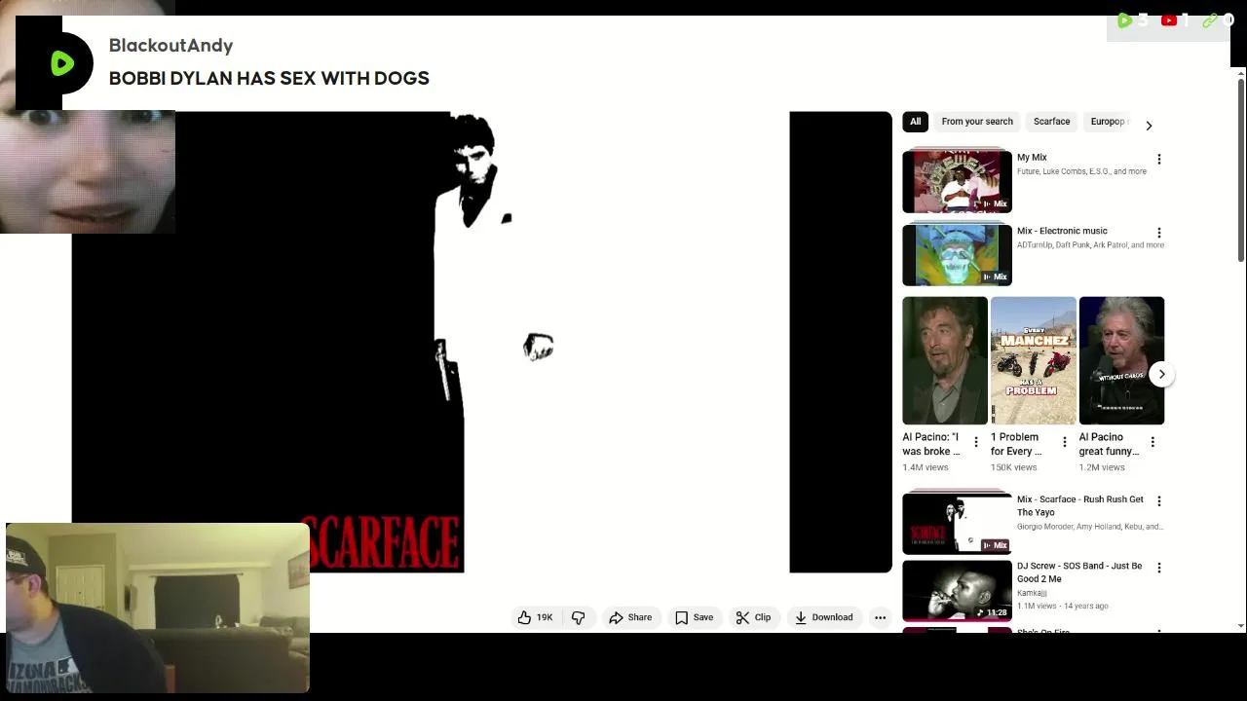Click the red YouTube viewer count icon

(1169, 20)
